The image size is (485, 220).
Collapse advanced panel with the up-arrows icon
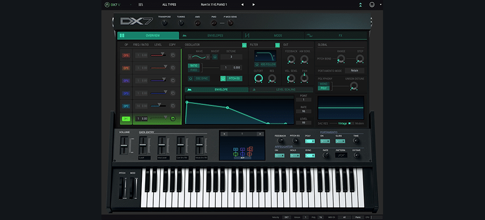click(x=360, y=5)
